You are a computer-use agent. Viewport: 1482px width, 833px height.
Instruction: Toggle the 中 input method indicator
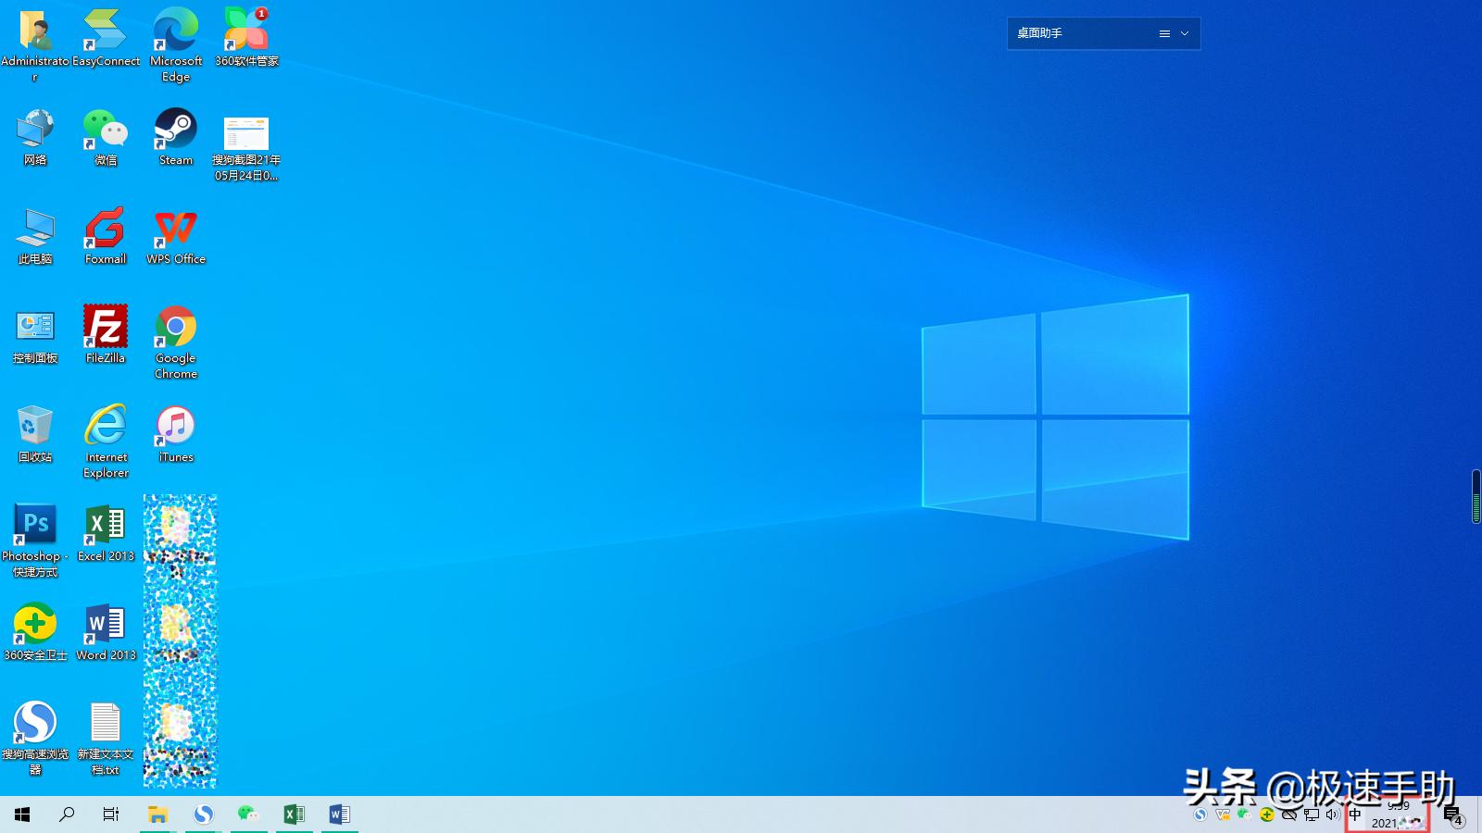[x=1355, y=814]
